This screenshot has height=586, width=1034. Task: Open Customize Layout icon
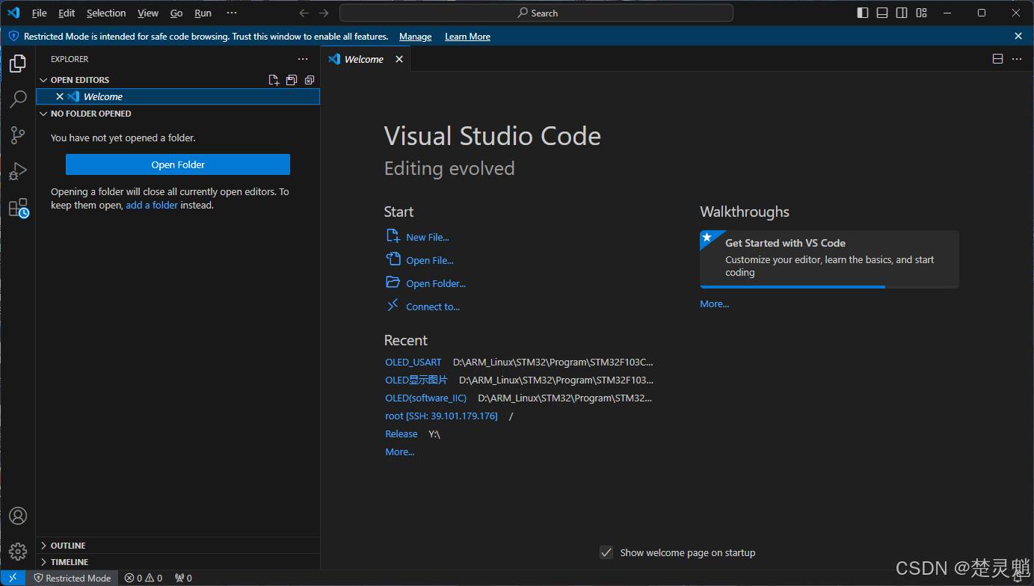coord(922,13)
